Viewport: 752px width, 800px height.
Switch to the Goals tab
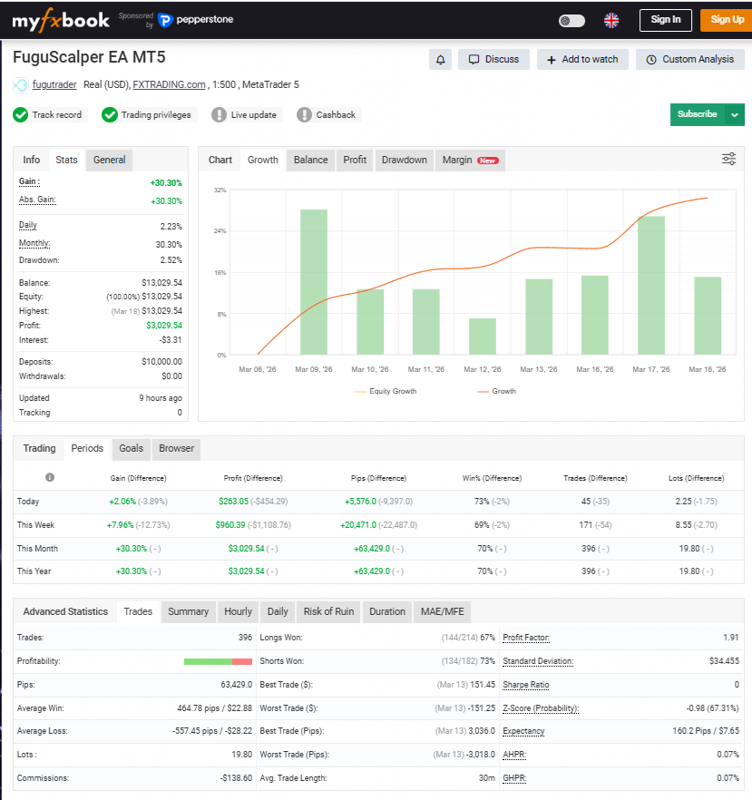point(132,448)
